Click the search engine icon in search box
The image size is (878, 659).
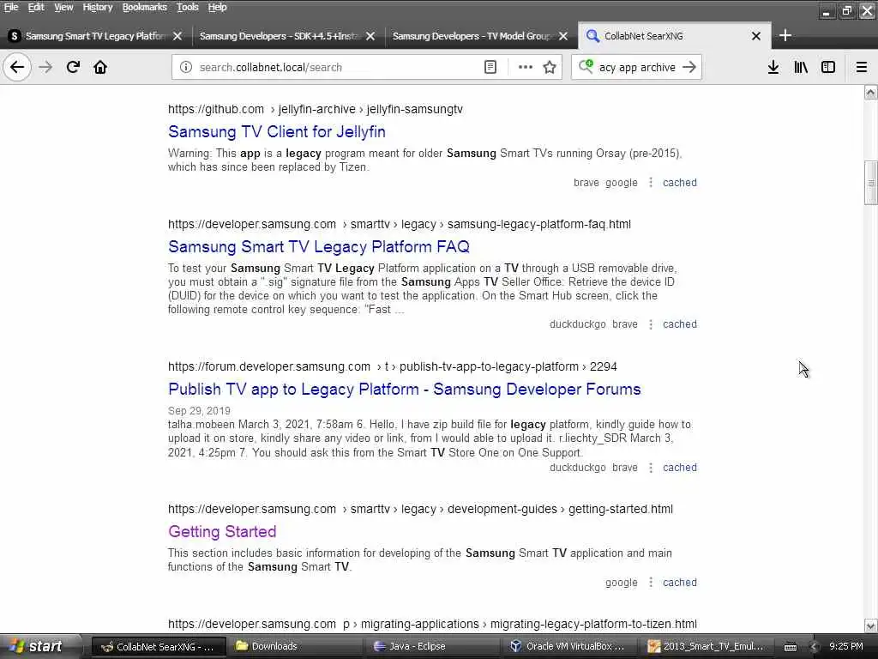586,67
